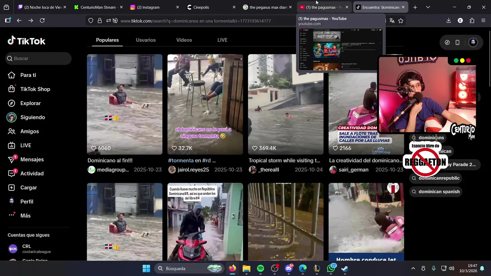Select 'dominicanrepublic' suggested search
Screen dimensions: 491x276
[436, 178]
